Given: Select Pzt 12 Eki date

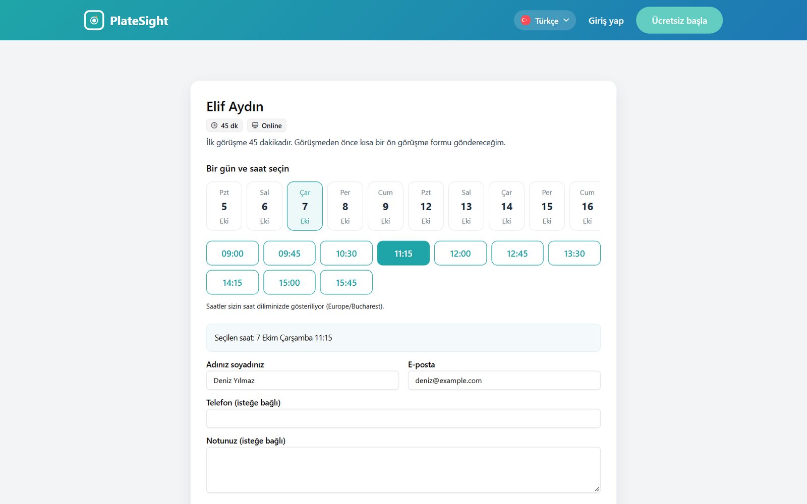Looking at the screenshot, I should click(426, 206).
